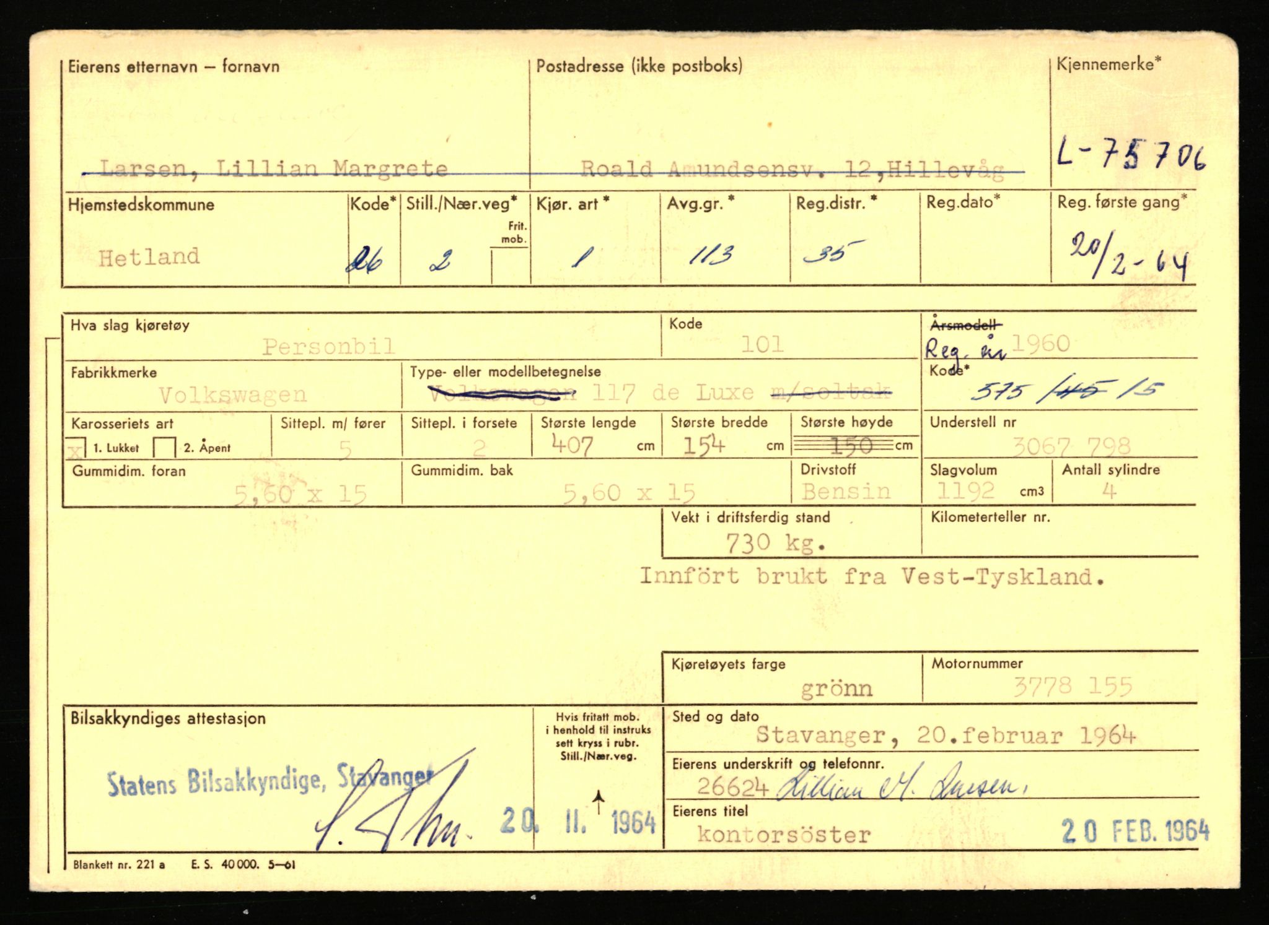Viewport: 1269px width, 925px height.
Task: Click the rear tire dimension 5,60 x 15
Action: coord(629,493)
